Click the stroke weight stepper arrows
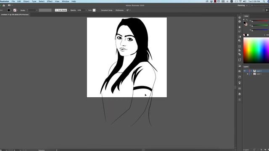This screenshot has width=269, height=151. (x=27, y=10)
